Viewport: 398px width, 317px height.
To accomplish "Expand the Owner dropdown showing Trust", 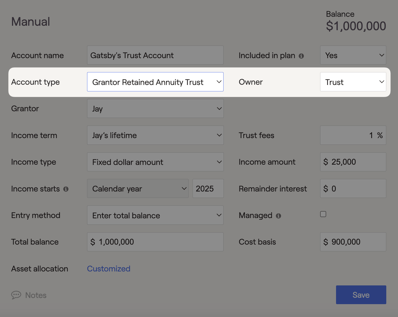I will pos(353,82).
